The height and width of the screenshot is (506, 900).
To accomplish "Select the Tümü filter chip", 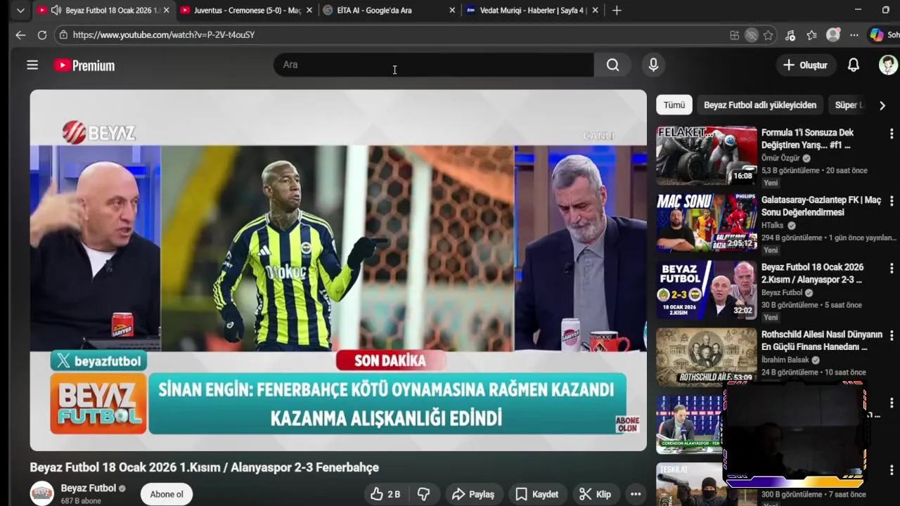I will pos(674,105).
